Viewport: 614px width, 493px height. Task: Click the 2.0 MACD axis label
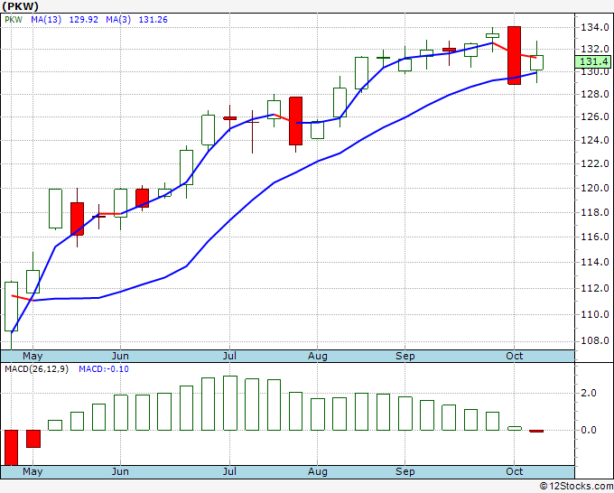coord(589,393)
